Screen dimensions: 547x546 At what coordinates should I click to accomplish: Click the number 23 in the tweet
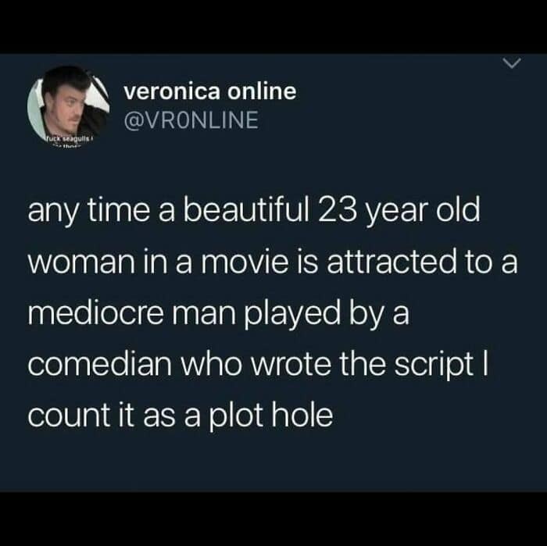click(x=337, y=210)
